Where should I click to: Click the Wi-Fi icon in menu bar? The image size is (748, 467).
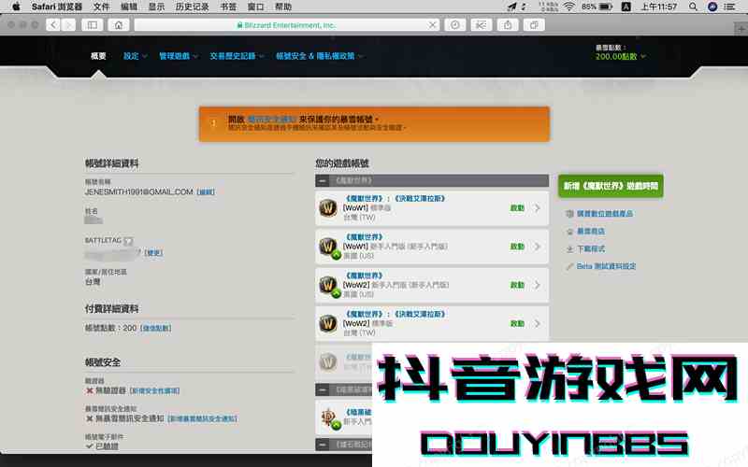[x=568, y=7]
